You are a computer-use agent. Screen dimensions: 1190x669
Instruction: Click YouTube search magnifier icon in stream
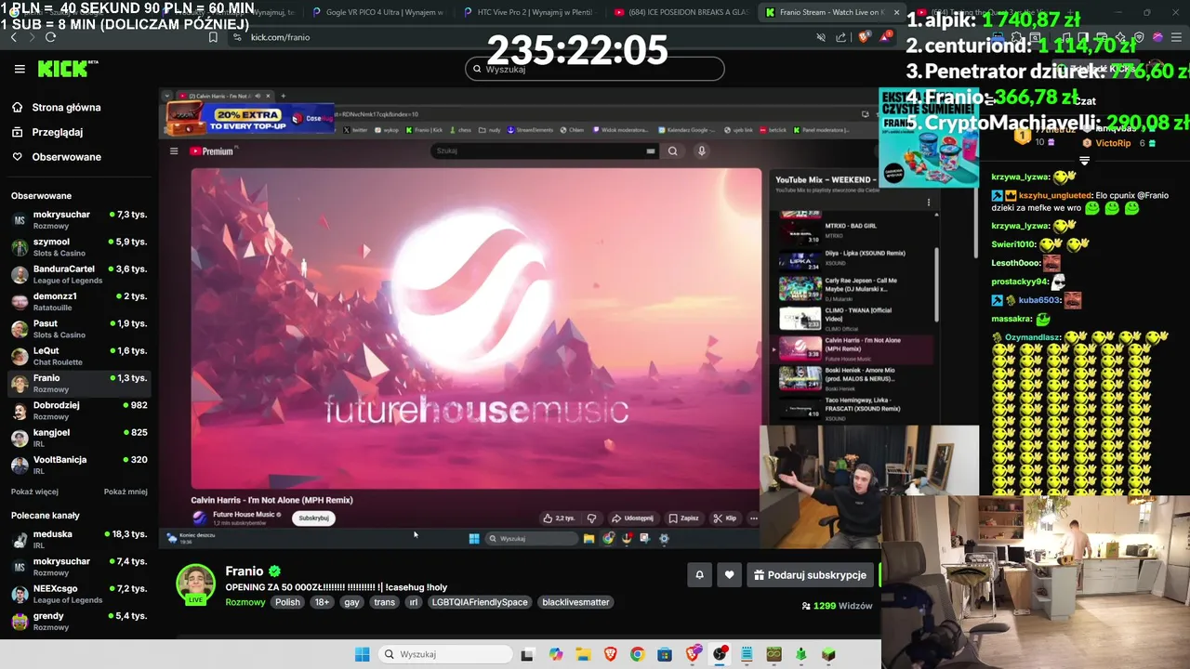click(x=672, y=151)
